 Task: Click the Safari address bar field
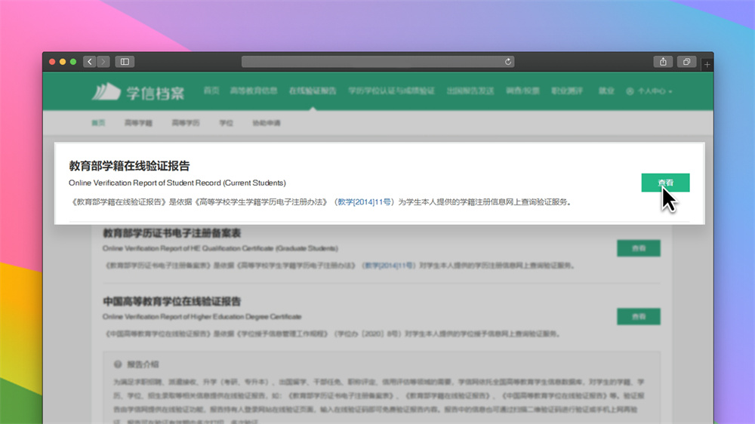(x=377, y=61)
